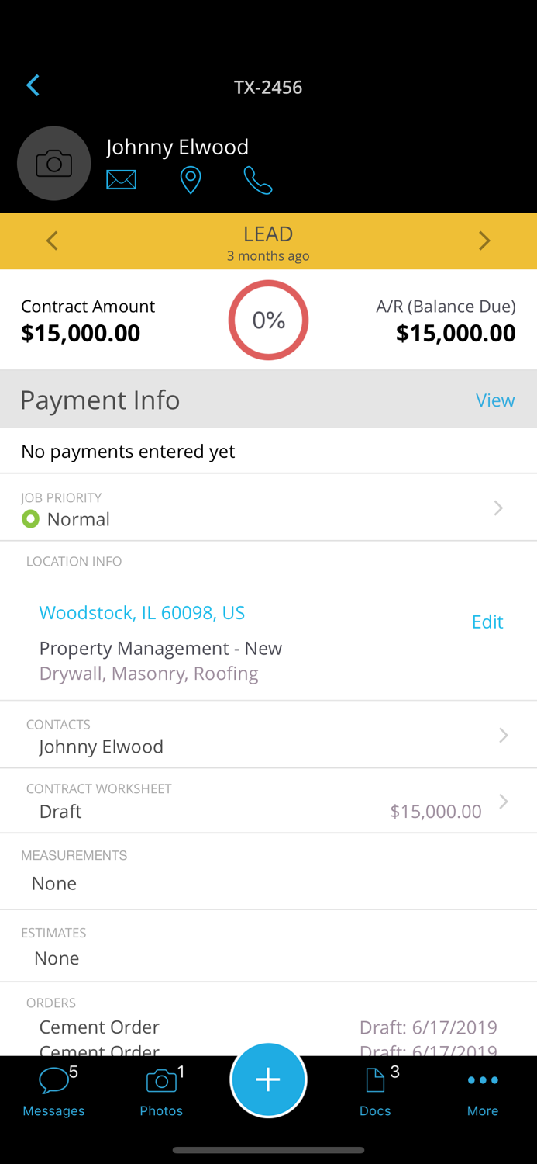Open the camera placeholder to add contact photo
Screen dimensions: 537x1164
[x=53, y=163]
